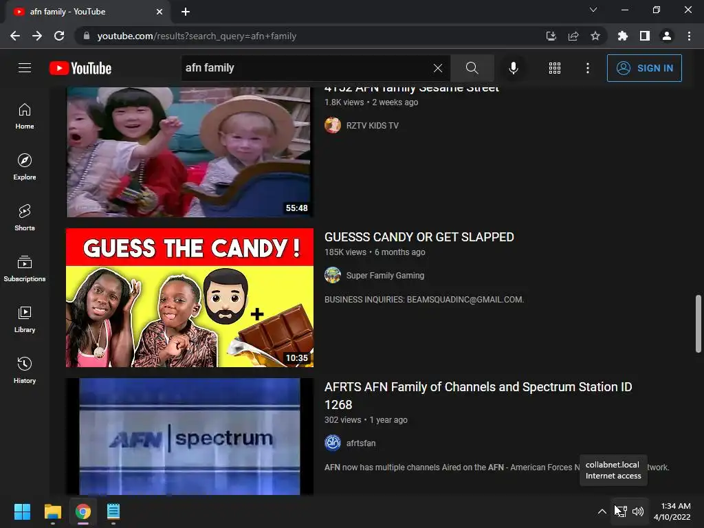704x528 pixels.
Task: Start voice search with the microphone icon
Action: click(x=513, y=68)
